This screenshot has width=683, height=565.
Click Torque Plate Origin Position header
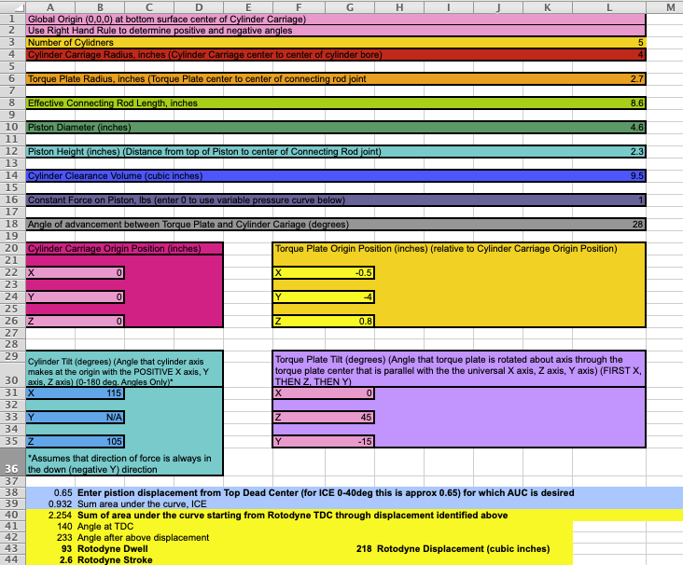pos(446,249)
